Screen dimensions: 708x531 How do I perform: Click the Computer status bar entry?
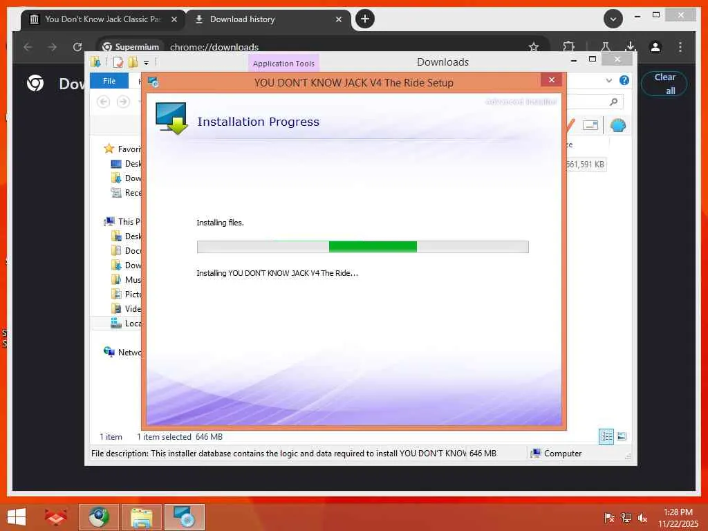pyautogui.click(x=556, y=454)
